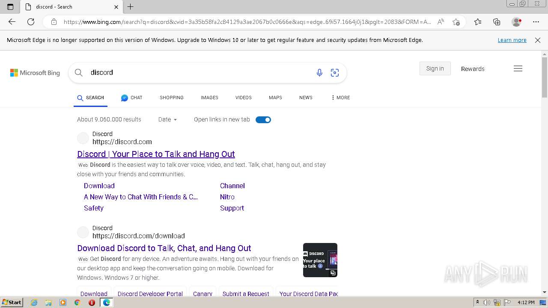Add this page to favorites star
The height and width of the screenshot is (308, 548).
456,22
